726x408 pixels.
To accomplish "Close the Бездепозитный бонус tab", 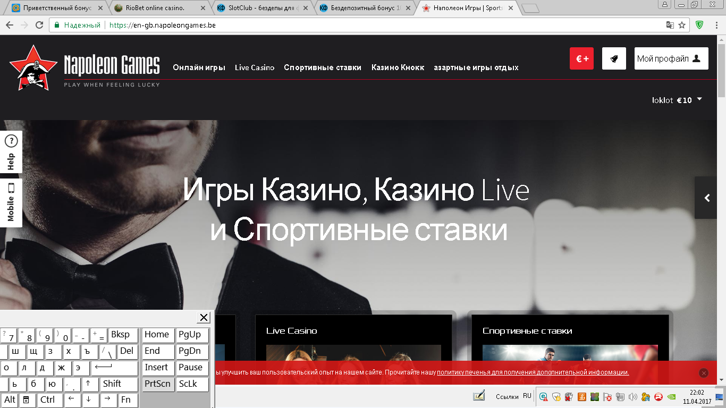I will pyautogui.click(x=408, y=8).
